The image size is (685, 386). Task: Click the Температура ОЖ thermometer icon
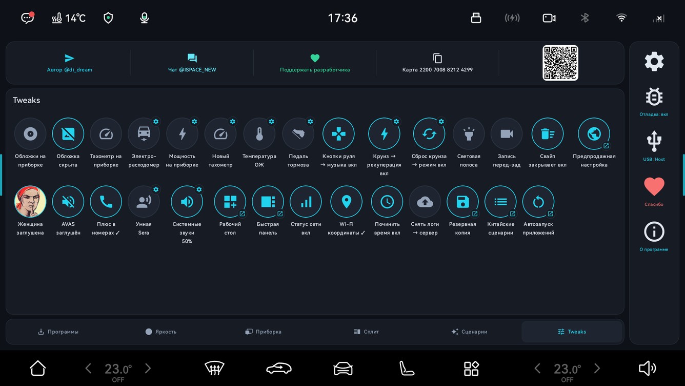259,134
